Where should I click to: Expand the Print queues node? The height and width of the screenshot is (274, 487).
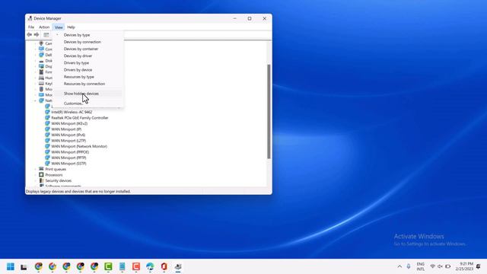pos(36,169)
